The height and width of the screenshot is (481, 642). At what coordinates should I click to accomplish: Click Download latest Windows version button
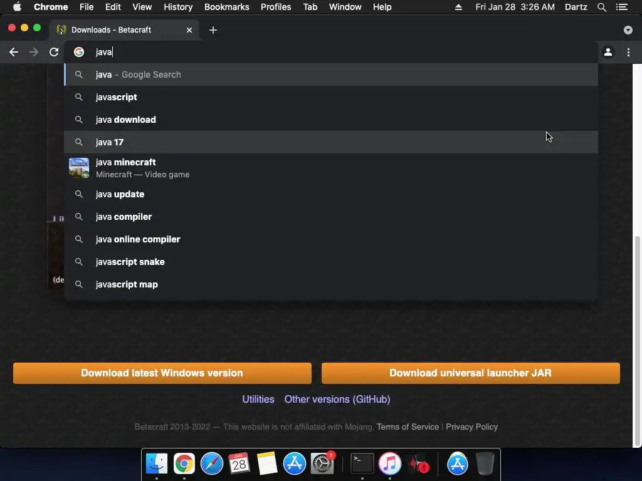tap(162, 373)
